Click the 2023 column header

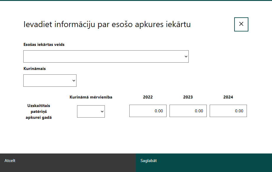point(188,97)
